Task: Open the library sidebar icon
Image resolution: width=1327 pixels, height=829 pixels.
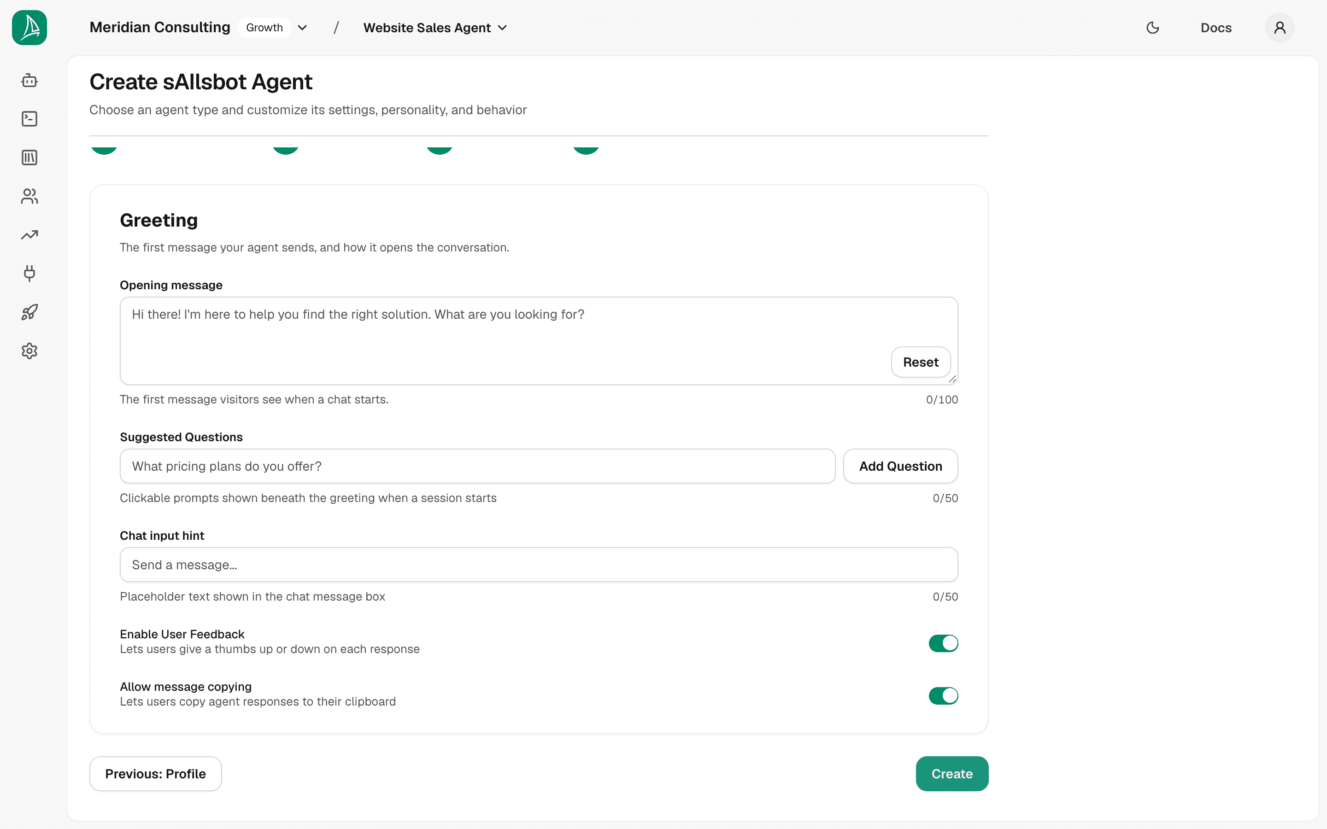Action: (29, 158)
